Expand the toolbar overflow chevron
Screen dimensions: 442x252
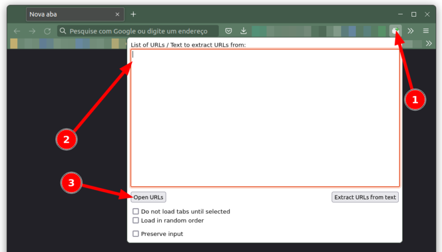pos(410,31)
